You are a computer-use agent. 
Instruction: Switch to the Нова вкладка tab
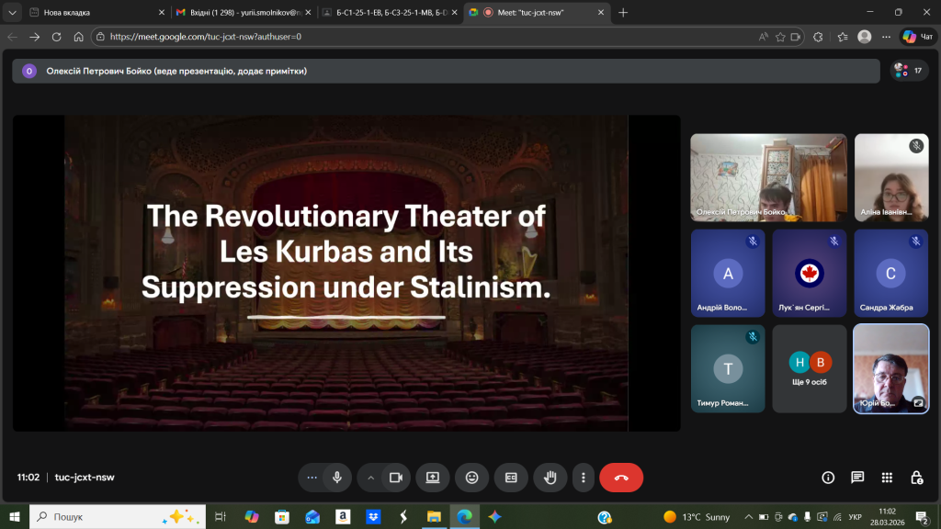pyautogui.click(x=92, y=12)
